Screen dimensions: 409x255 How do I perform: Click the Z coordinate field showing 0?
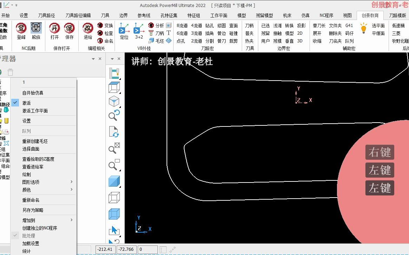pyautogui.click(x=148, y=249)
